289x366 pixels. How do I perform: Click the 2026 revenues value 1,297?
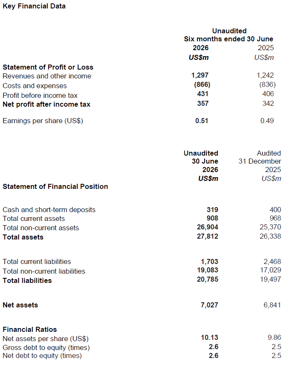click(x=200, y=75)
